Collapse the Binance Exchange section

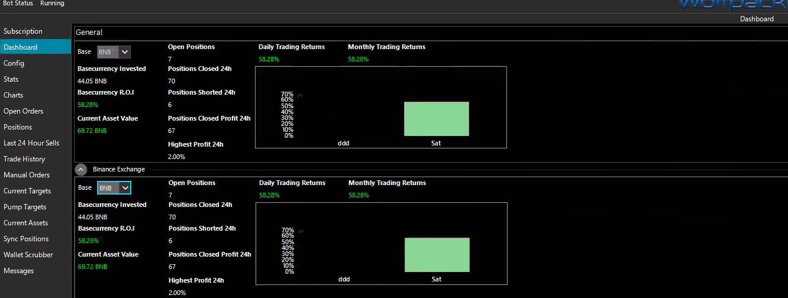tap(81, 169)
